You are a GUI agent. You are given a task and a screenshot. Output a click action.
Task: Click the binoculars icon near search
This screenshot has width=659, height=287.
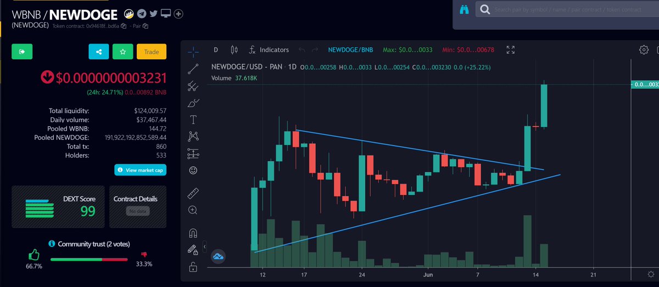(x=464, y=10)
